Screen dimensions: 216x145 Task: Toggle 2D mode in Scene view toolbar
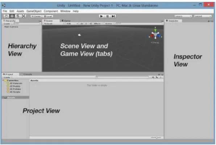82,24
